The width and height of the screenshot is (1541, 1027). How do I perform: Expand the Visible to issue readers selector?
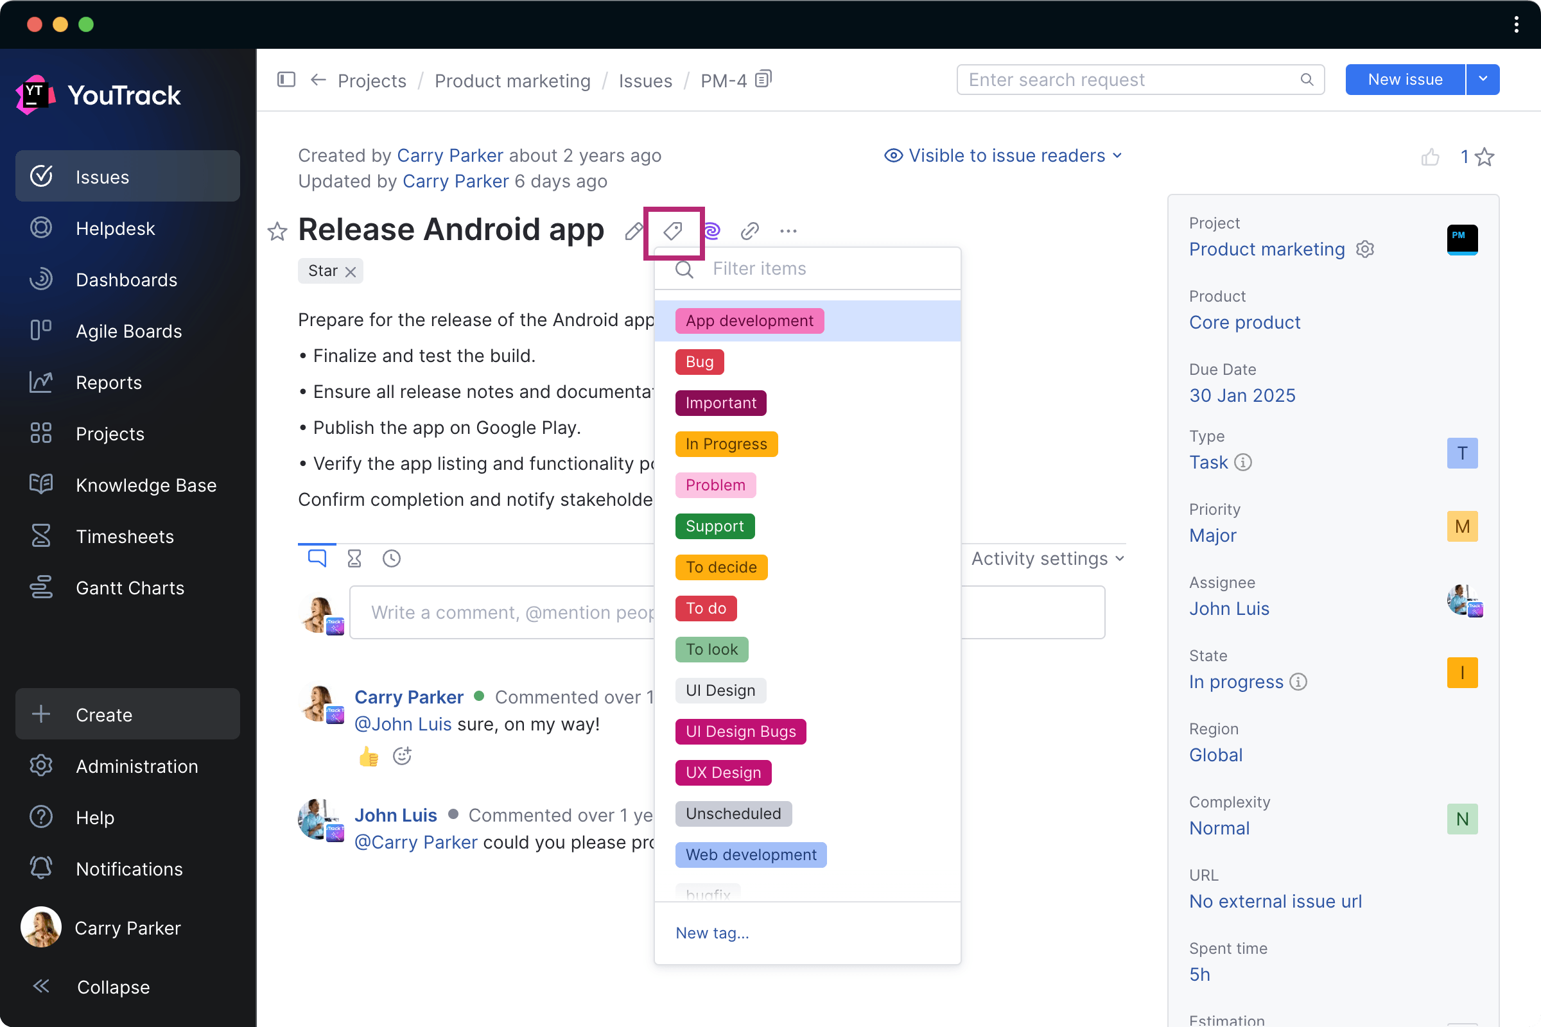pyautogui.click(x=1004, y=155)
